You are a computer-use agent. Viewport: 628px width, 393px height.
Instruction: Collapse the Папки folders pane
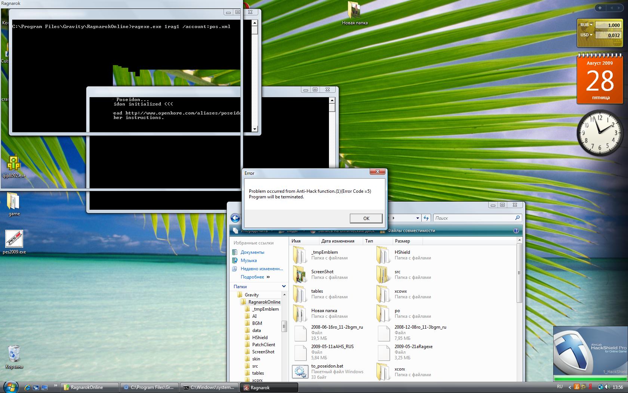pos(284,286)
